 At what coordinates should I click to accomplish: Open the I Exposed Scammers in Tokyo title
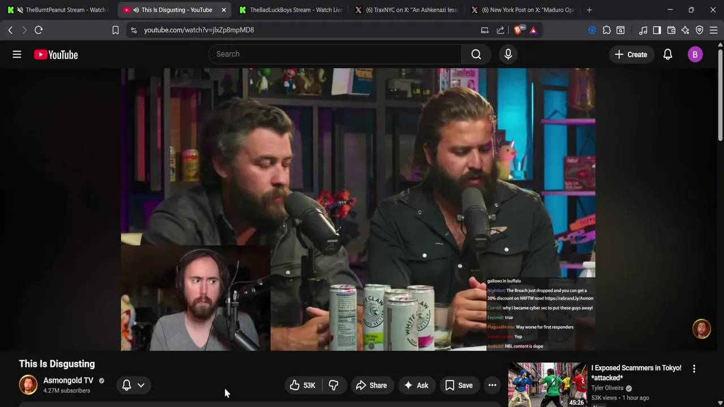coord(636,373)
